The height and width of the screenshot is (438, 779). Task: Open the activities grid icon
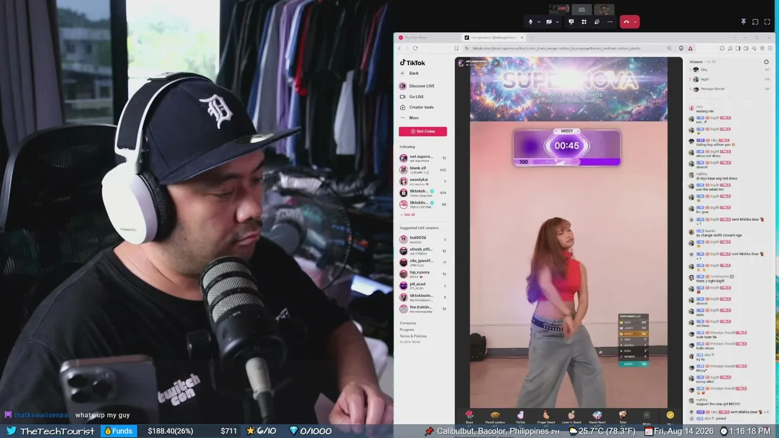(x=584, y=22)
